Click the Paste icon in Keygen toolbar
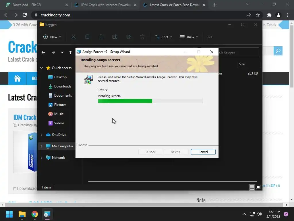 (x=101, y=37)
